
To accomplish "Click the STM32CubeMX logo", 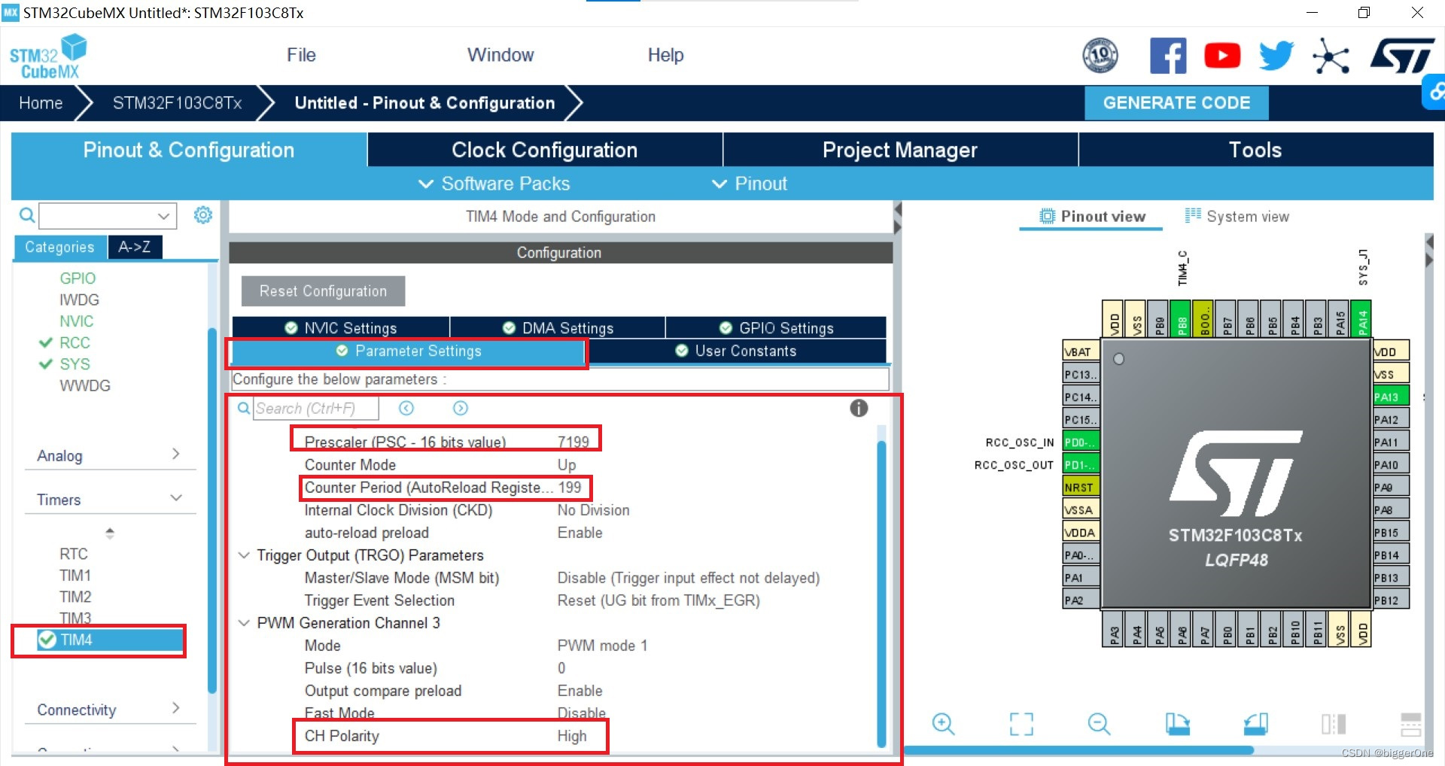I will (48, 56).
